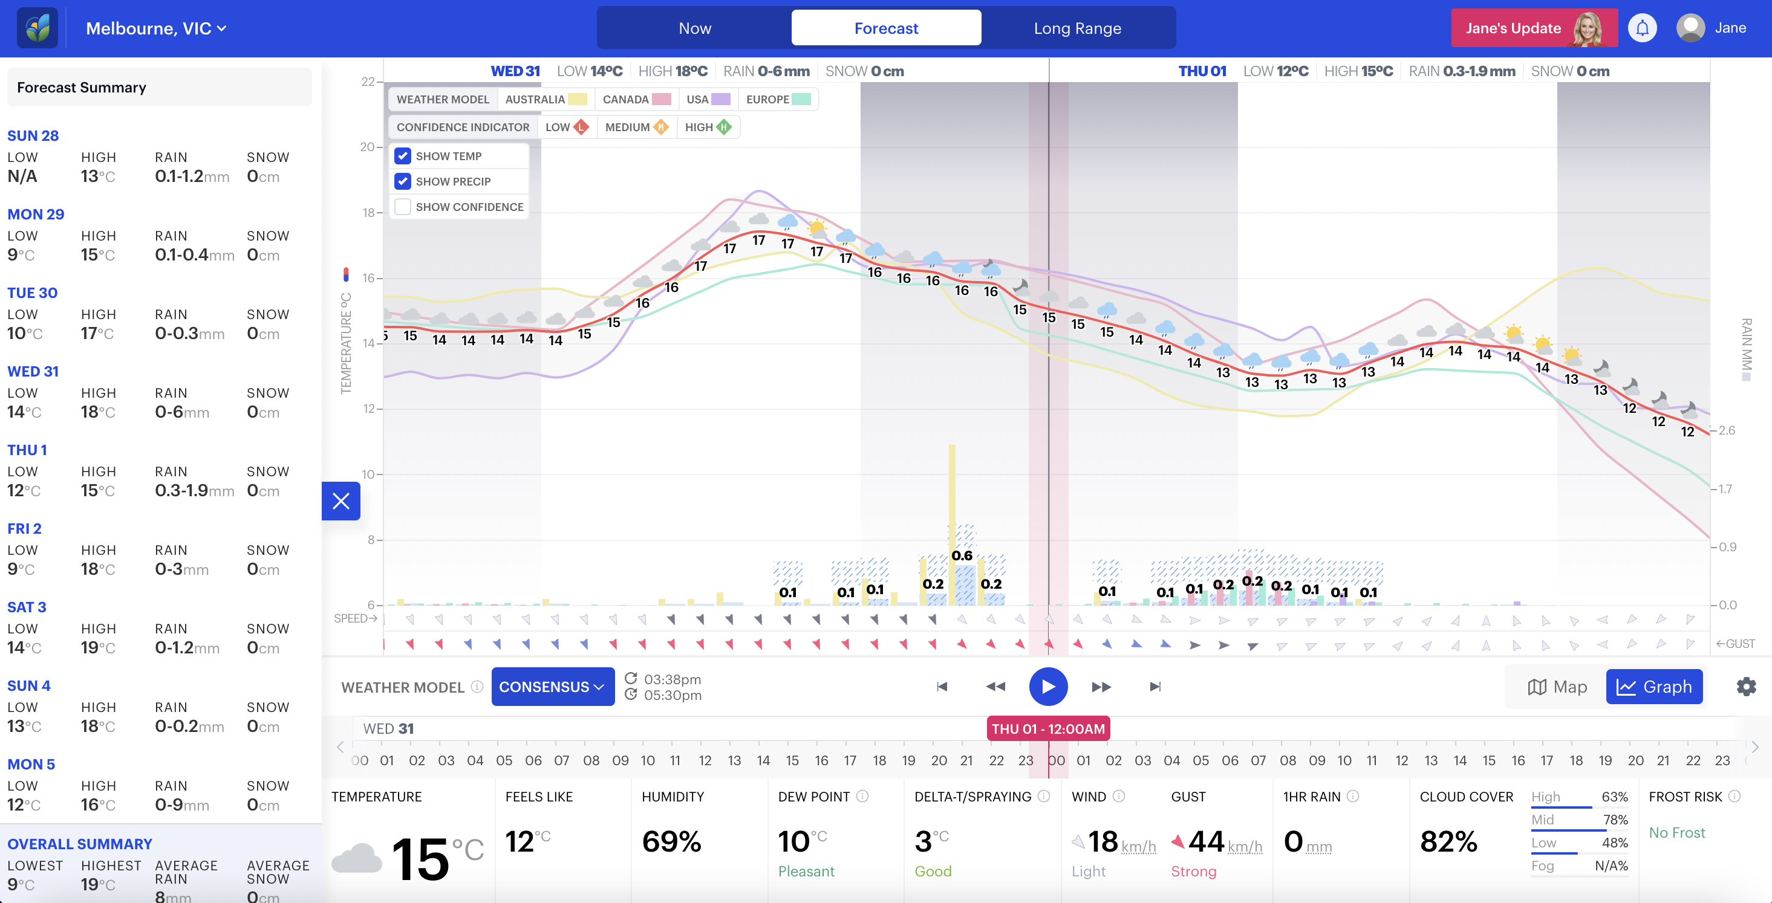
Task: Enable the SHOW CONFIDENCE checkbox
Action: pyautogui.click(x=402, y=206)
